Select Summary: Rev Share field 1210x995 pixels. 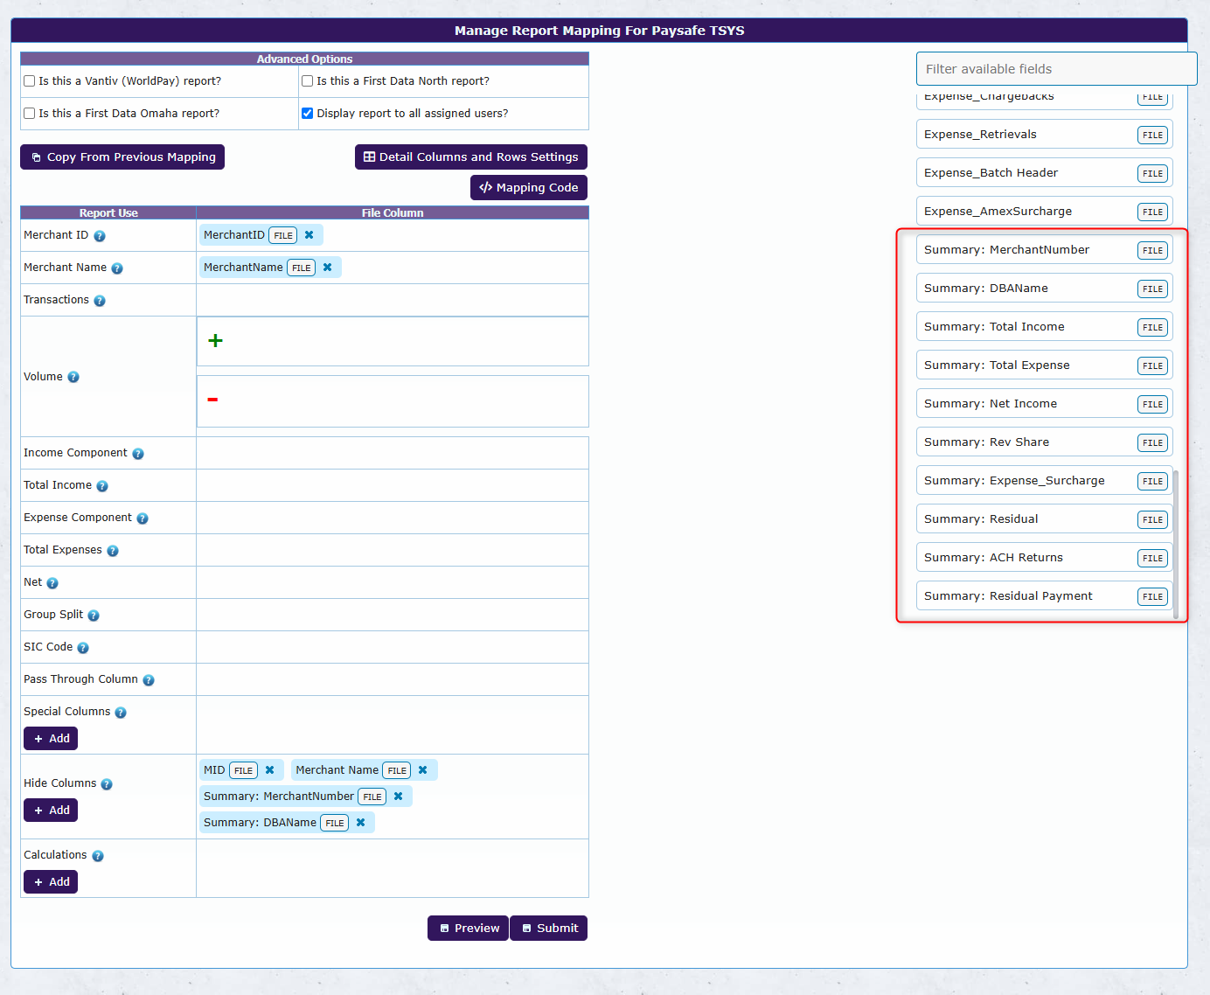tap(1045, 442)
